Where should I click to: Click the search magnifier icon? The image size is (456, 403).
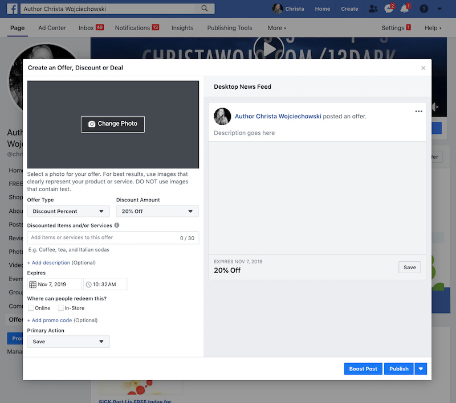(x=205, y=9)
